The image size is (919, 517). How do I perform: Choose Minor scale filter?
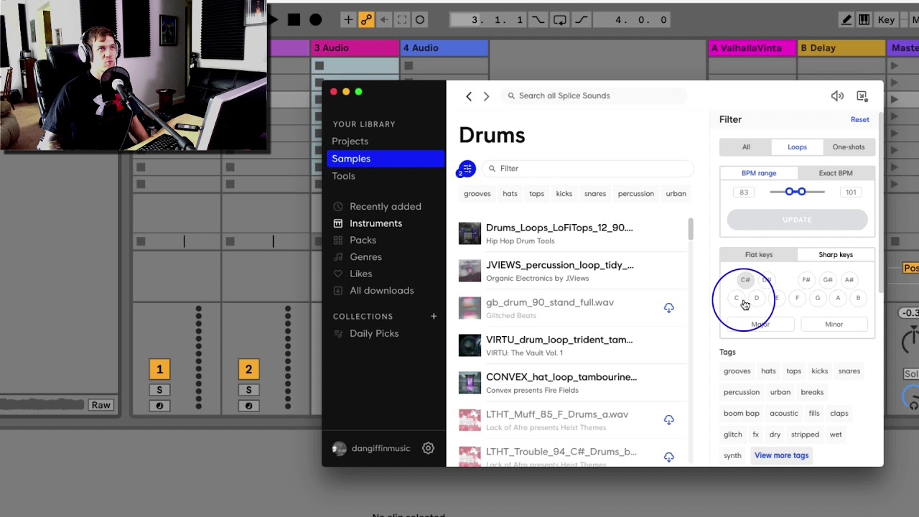[834, 325]
